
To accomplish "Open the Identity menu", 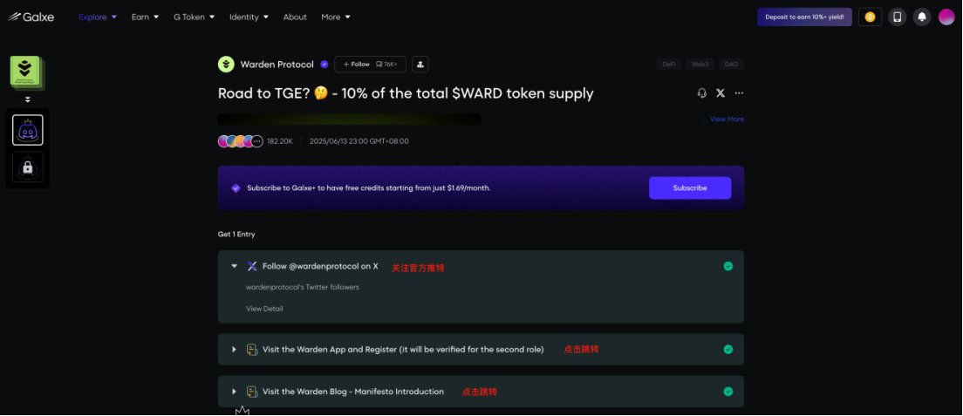I will (249, 17).
